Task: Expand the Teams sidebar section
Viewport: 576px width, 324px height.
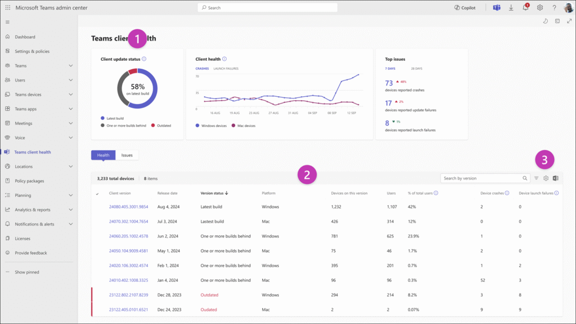Action: coord(70,66)
